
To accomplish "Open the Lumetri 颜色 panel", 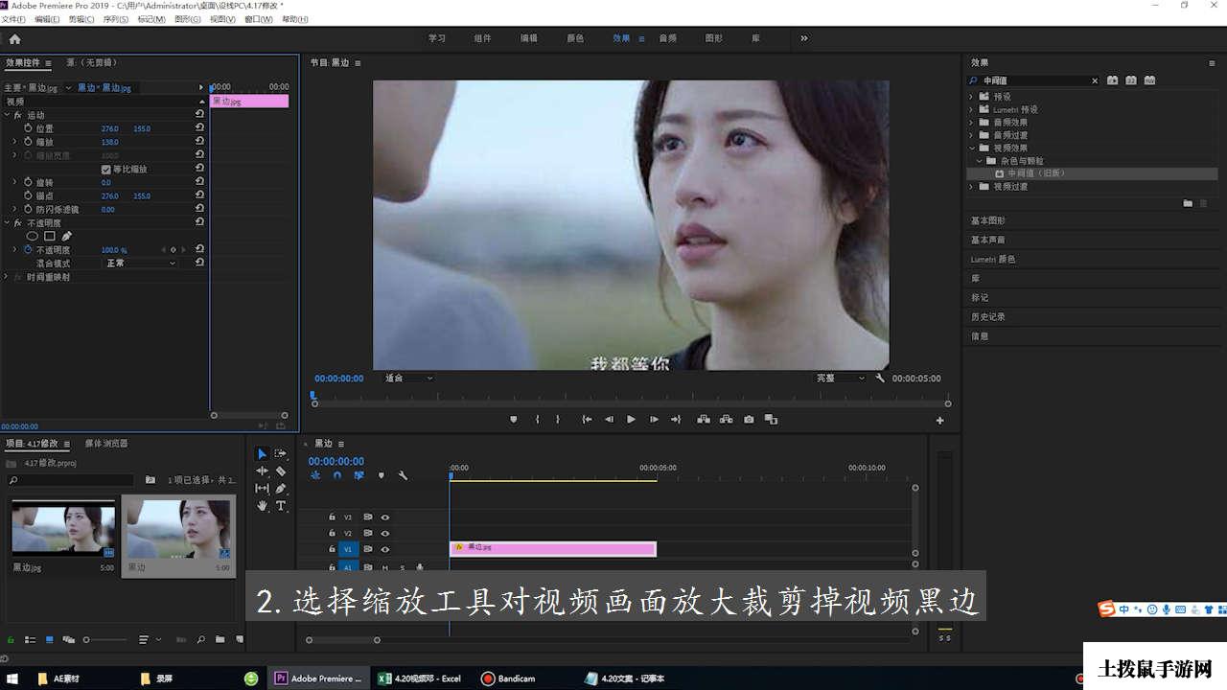I will pyautogui.click(x=993, y=259).
